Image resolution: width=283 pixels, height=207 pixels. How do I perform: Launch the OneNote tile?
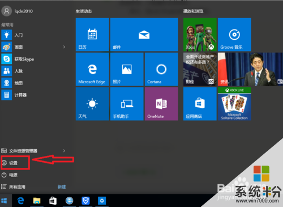coord(161,104)
